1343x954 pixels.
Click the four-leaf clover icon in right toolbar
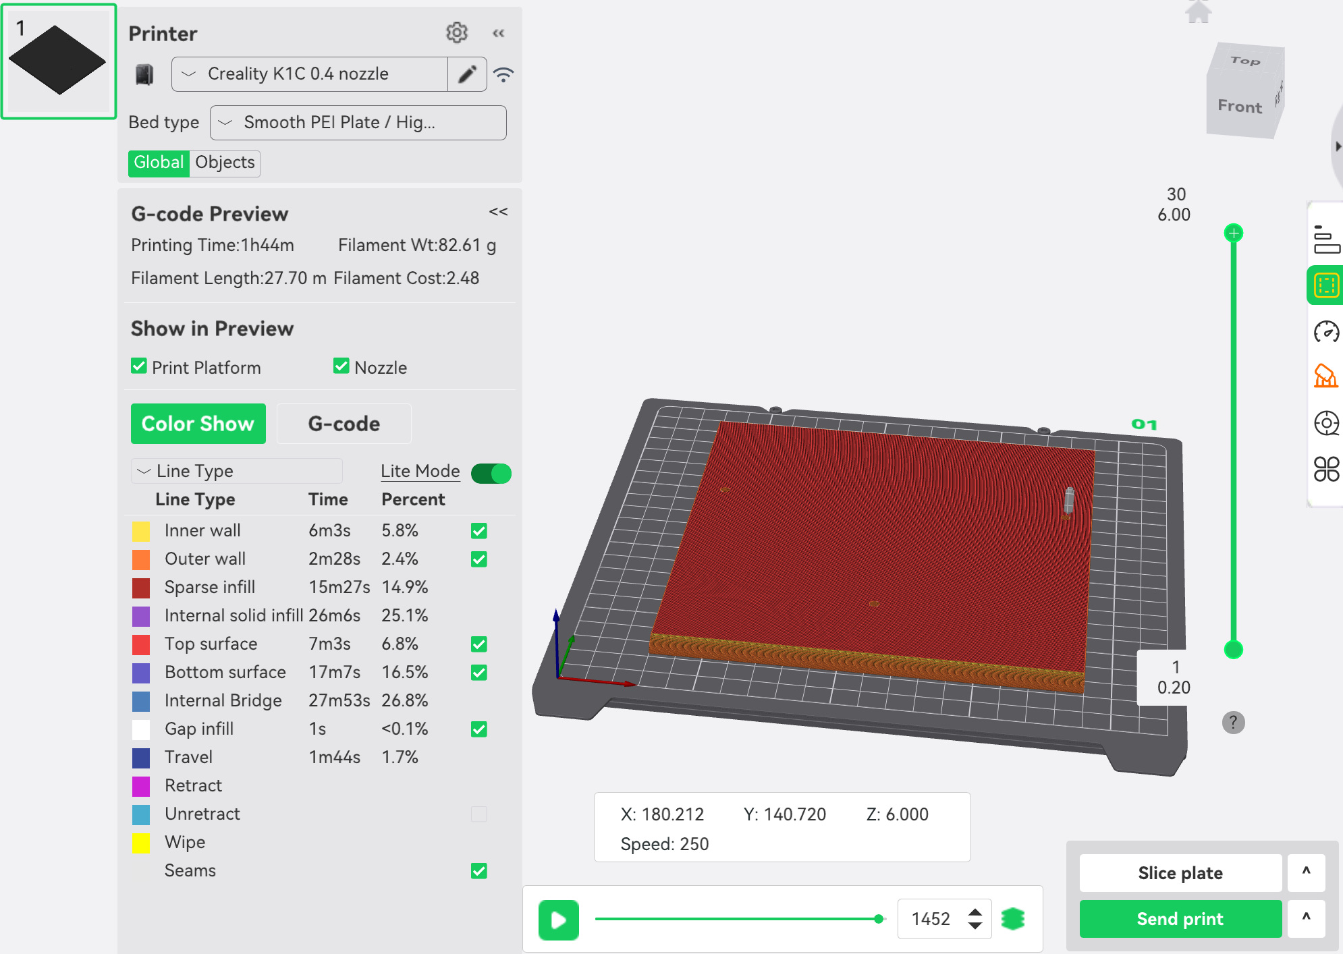point(1326,469)
